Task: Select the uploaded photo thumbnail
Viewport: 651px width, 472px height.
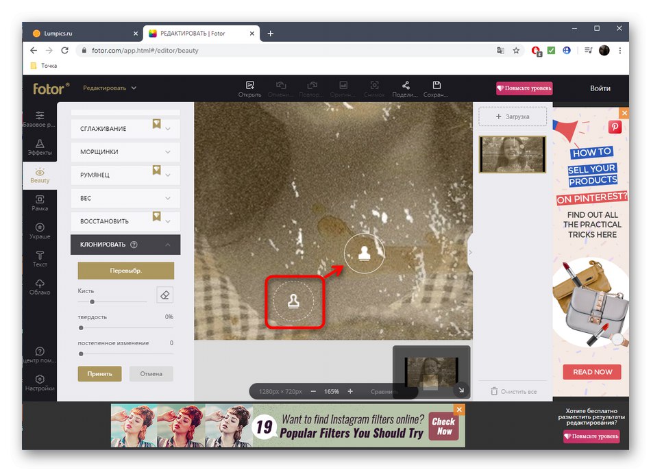Action: (513, 154)
